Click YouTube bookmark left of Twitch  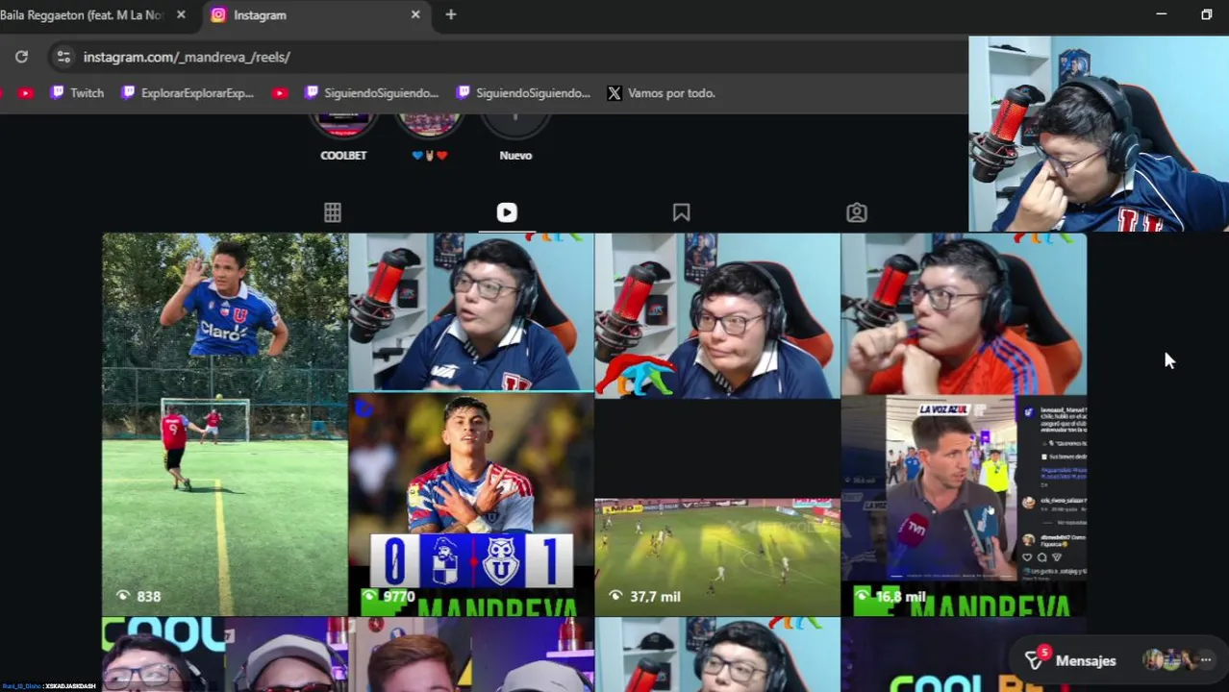tap(26, 93)
